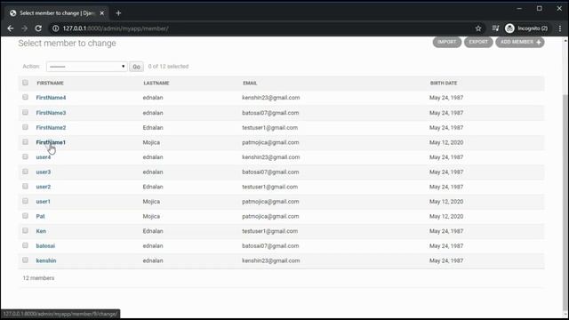Click the Go button

(136, 67)
